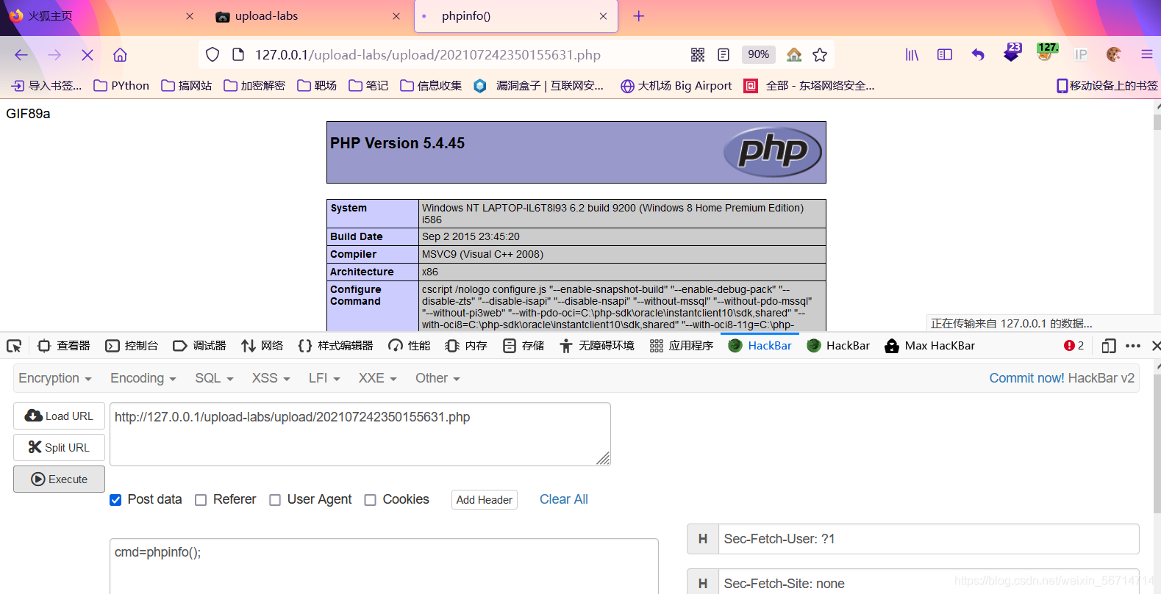Click the Split URL button
This screenshot has width=1161, height=594.
click(x=59, y=447)
